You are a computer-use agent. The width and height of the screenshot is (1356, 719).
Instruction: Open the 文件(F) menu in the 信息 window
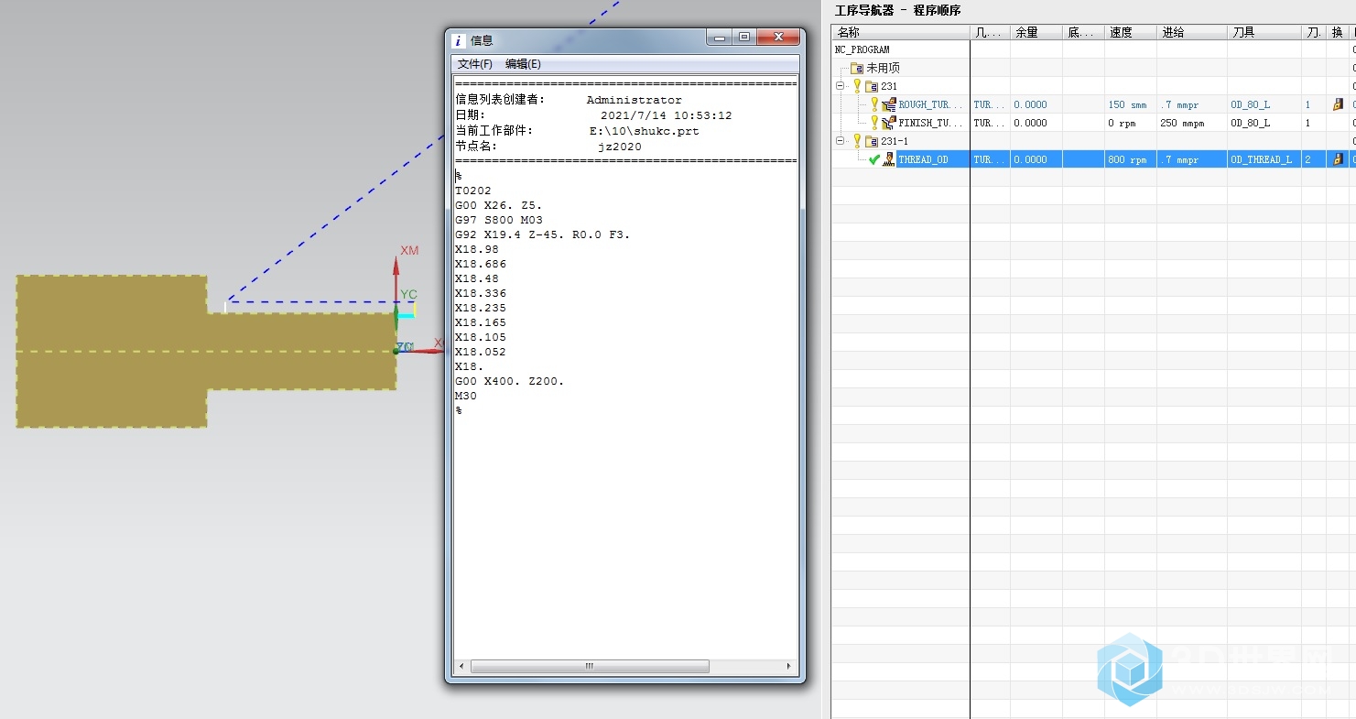[475, 64]
